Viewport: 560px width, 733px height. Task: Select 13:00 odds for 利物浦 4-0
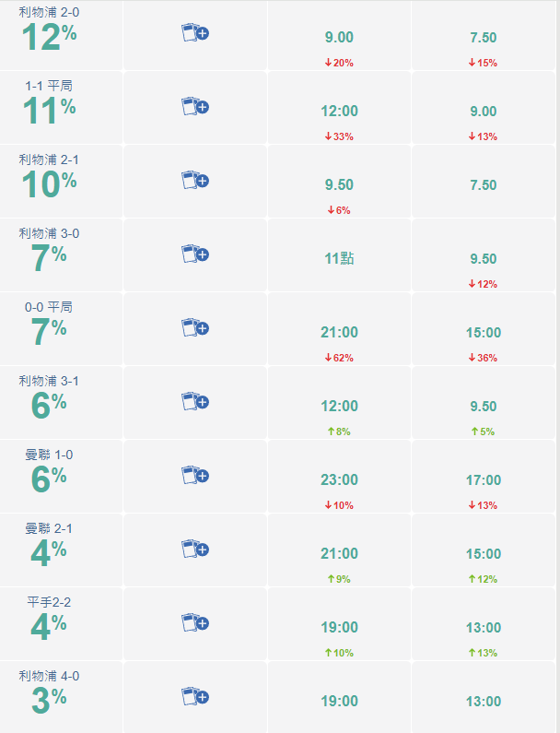tap(484, 702)
